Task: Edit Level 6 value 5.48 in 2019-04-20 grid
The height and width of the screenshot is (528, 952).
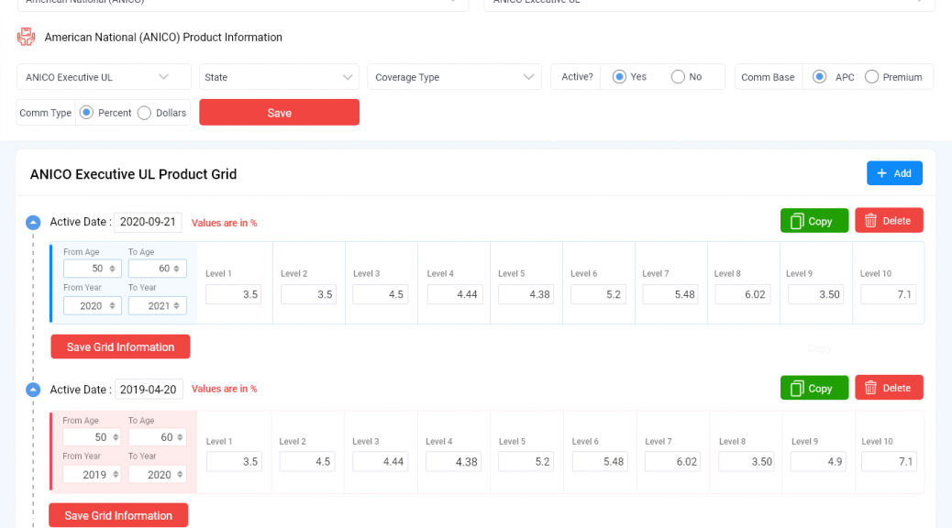Action: pyautogui.click(x=599, y=462)
